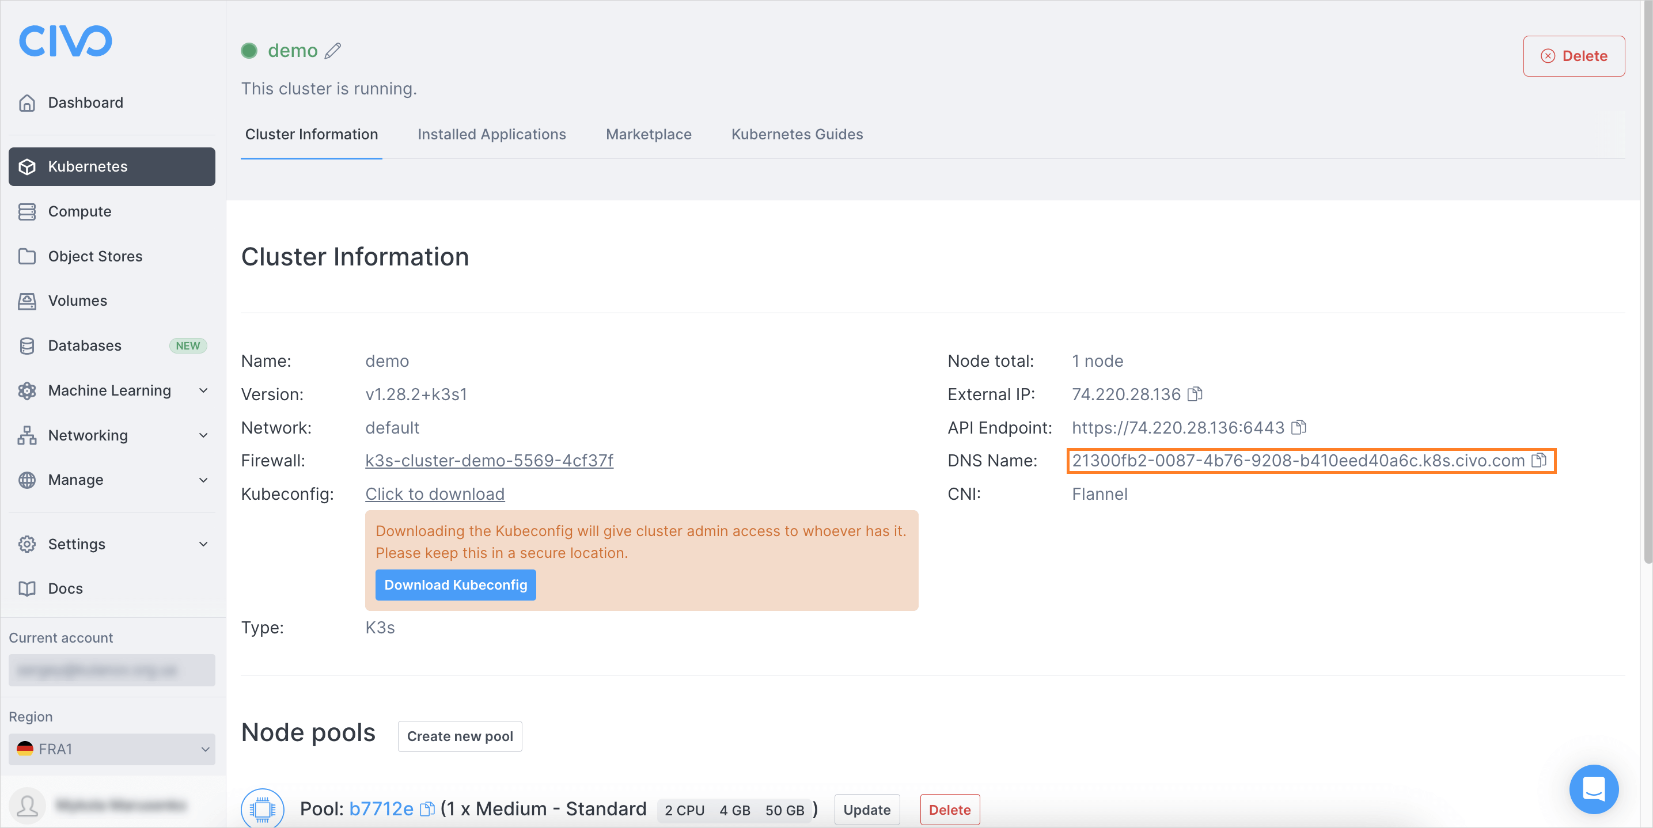Click the Kubernetes sidebar icon
Viewport: 1653px width, 828px height.
[28, 166]
